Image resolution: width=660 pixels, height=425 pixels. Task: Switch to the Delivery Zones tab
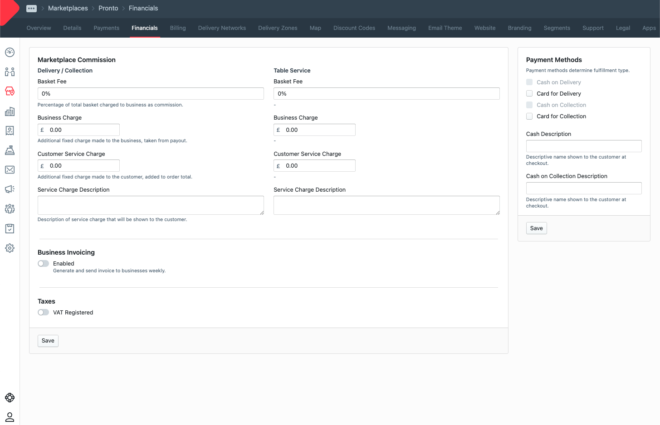[278, 28]
